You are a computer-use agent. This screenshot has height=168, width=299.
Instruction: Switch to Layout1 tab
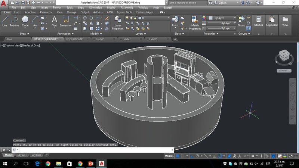pyautogui.click(x=22, y=155)
